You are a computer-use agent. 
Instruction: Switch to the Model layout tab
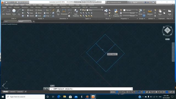coord(5,92)
